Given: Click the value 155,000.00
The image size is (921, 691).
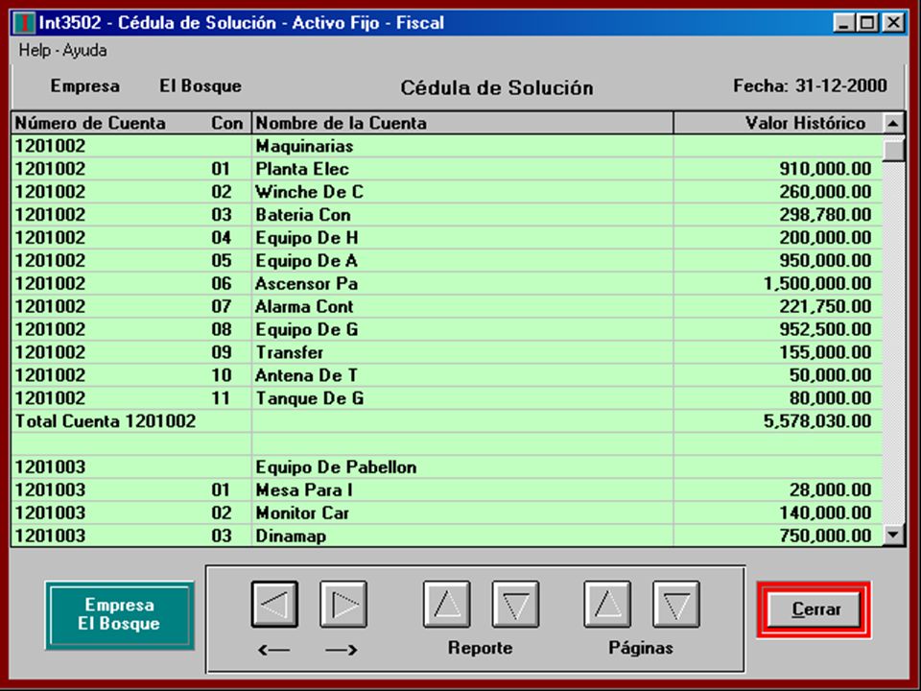Looking at the screenshot, I should pos(825,352).
